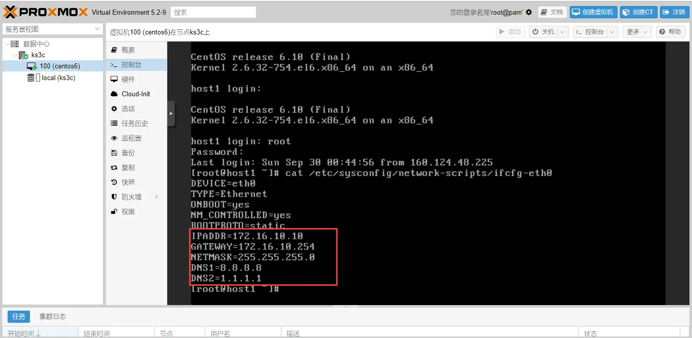Sort by 节点 column header
692x338 pixels.
point(180,333)
